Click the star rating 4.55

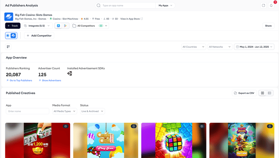[85, 19]
